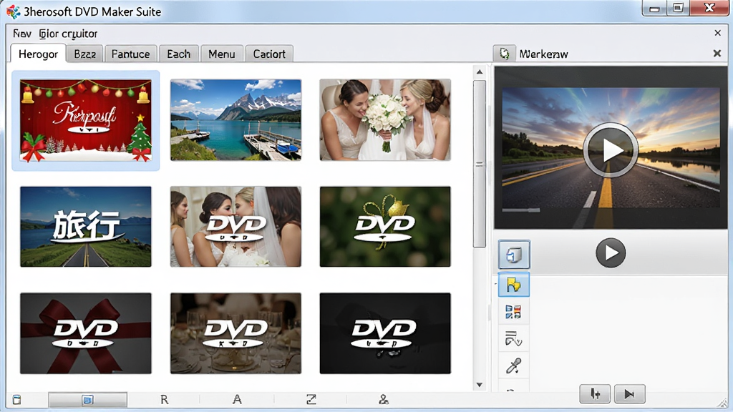
Task: Click the Nav menu item
Action: pyautogui.click(x=22, y=34)
